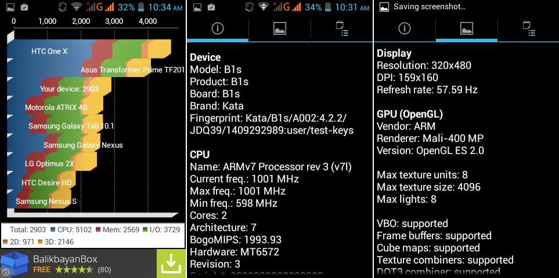This screenshot has height=278, width=559.
Task: Select the display tab in the right panel
Action: coord(466,28)
